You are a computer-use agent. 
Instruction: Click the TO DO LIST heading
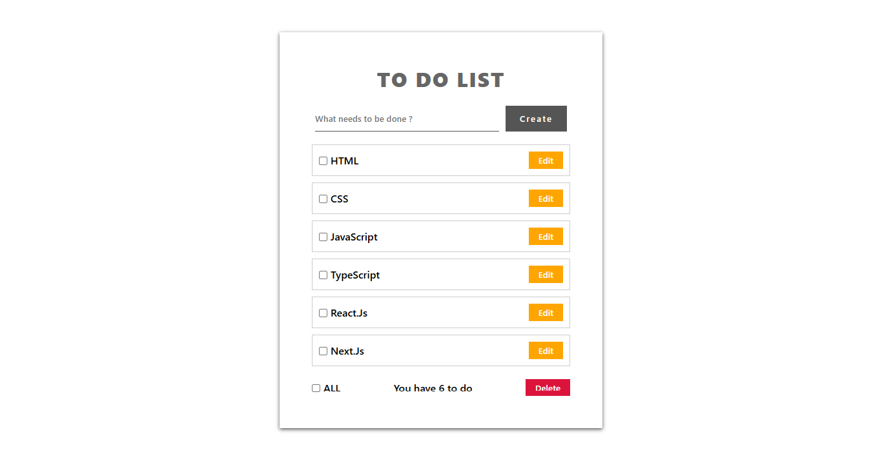point(440,80)
